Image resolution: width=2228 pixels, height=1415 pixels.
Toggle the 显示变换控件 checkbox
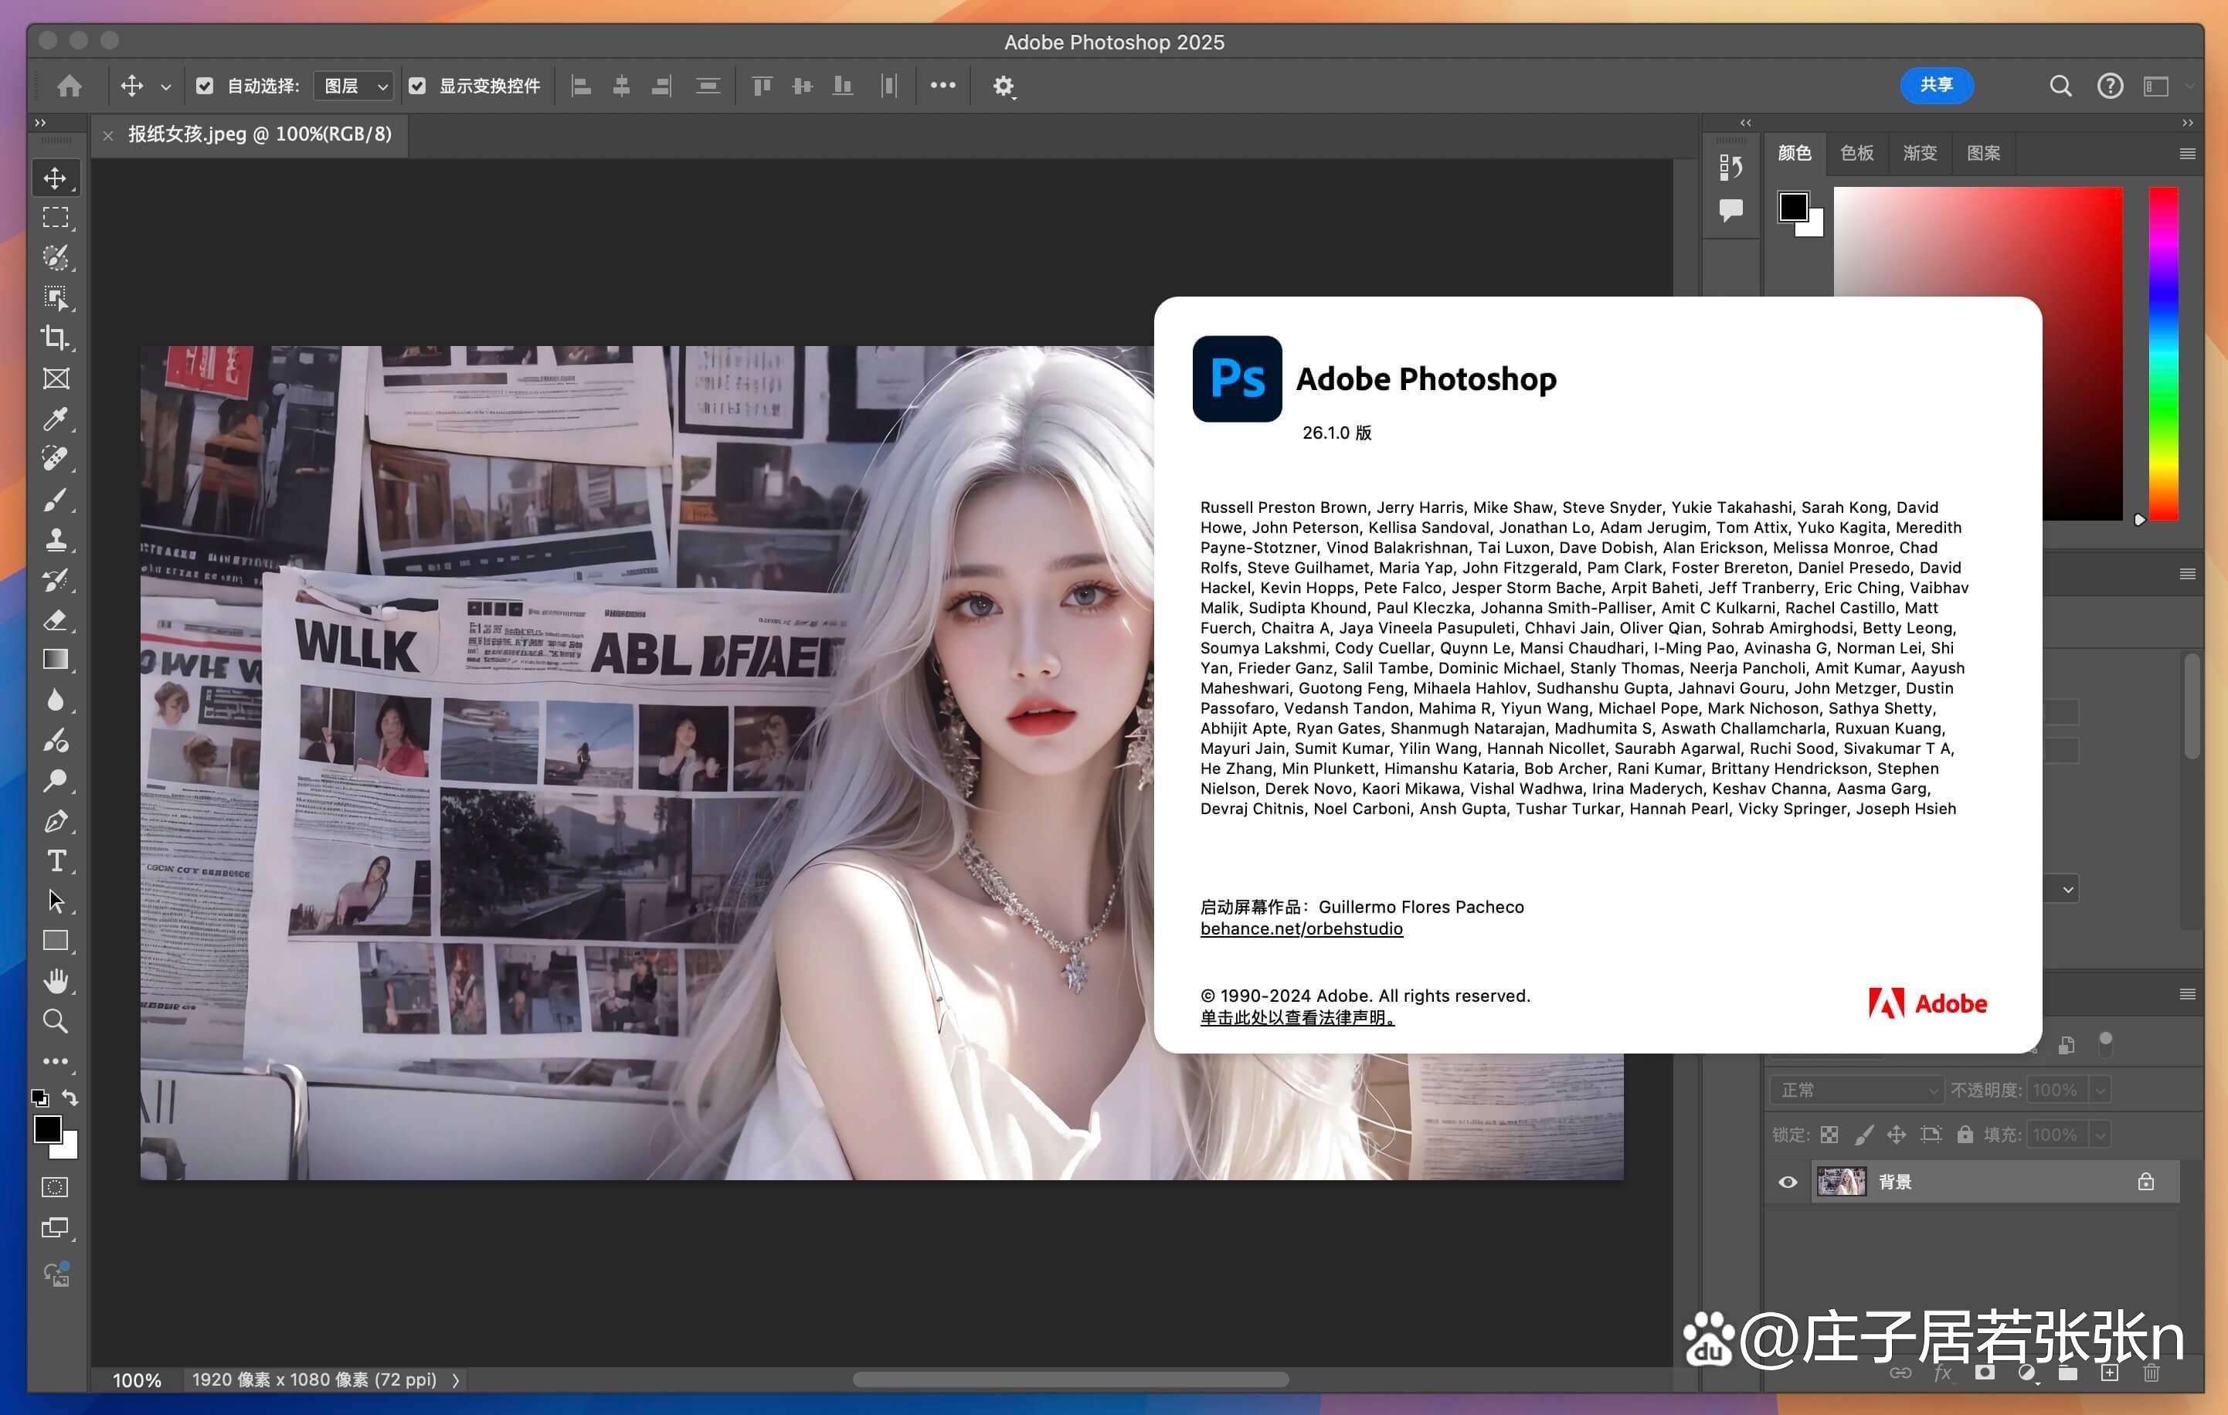click(x=417, y=86)
